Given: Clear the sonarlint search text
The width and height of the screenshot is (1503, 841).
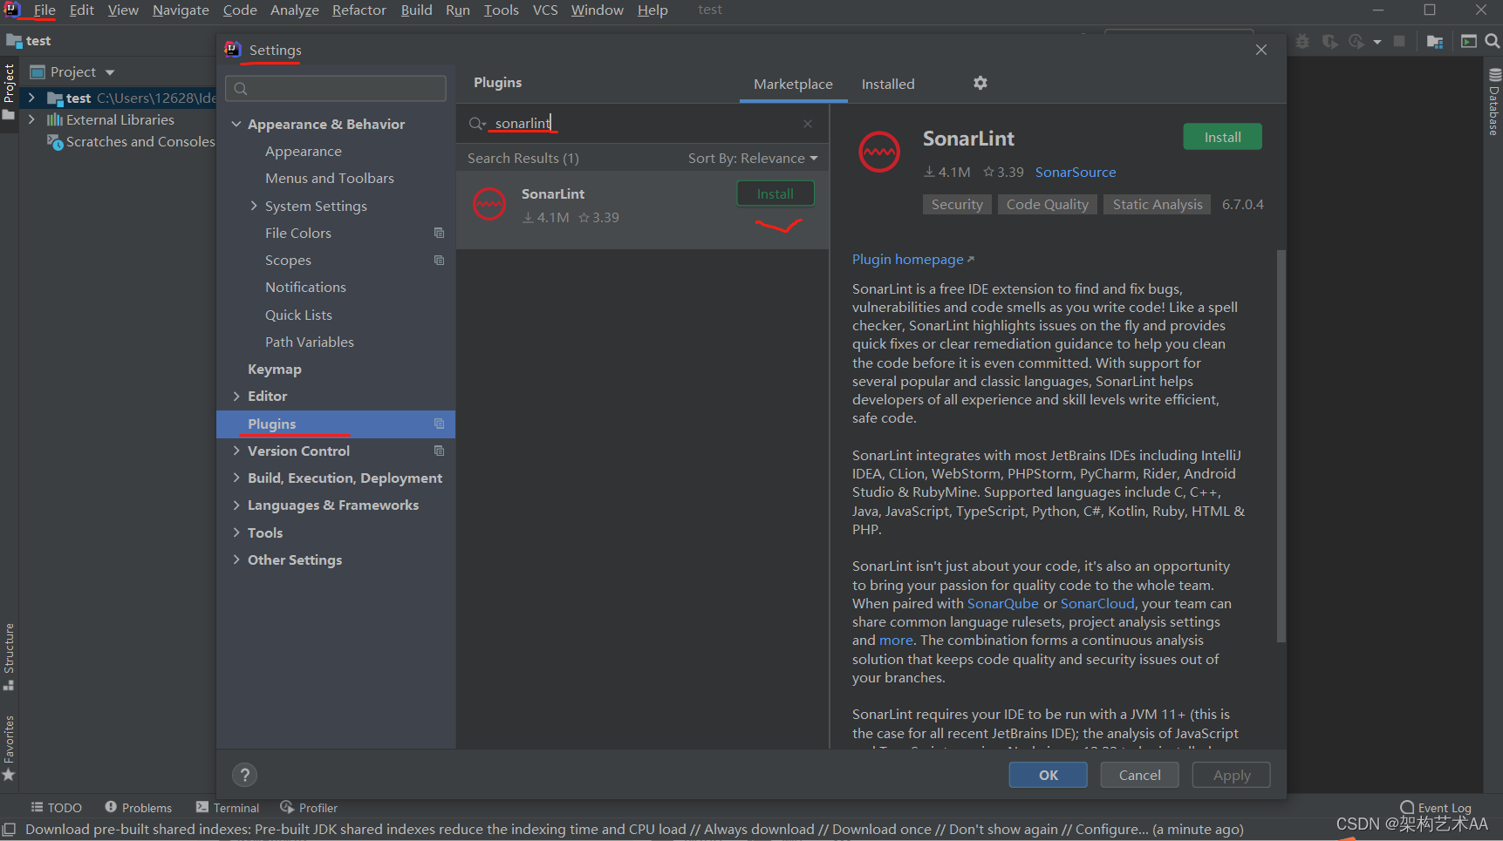Looking at the screenshot, I should pos(808,124).
